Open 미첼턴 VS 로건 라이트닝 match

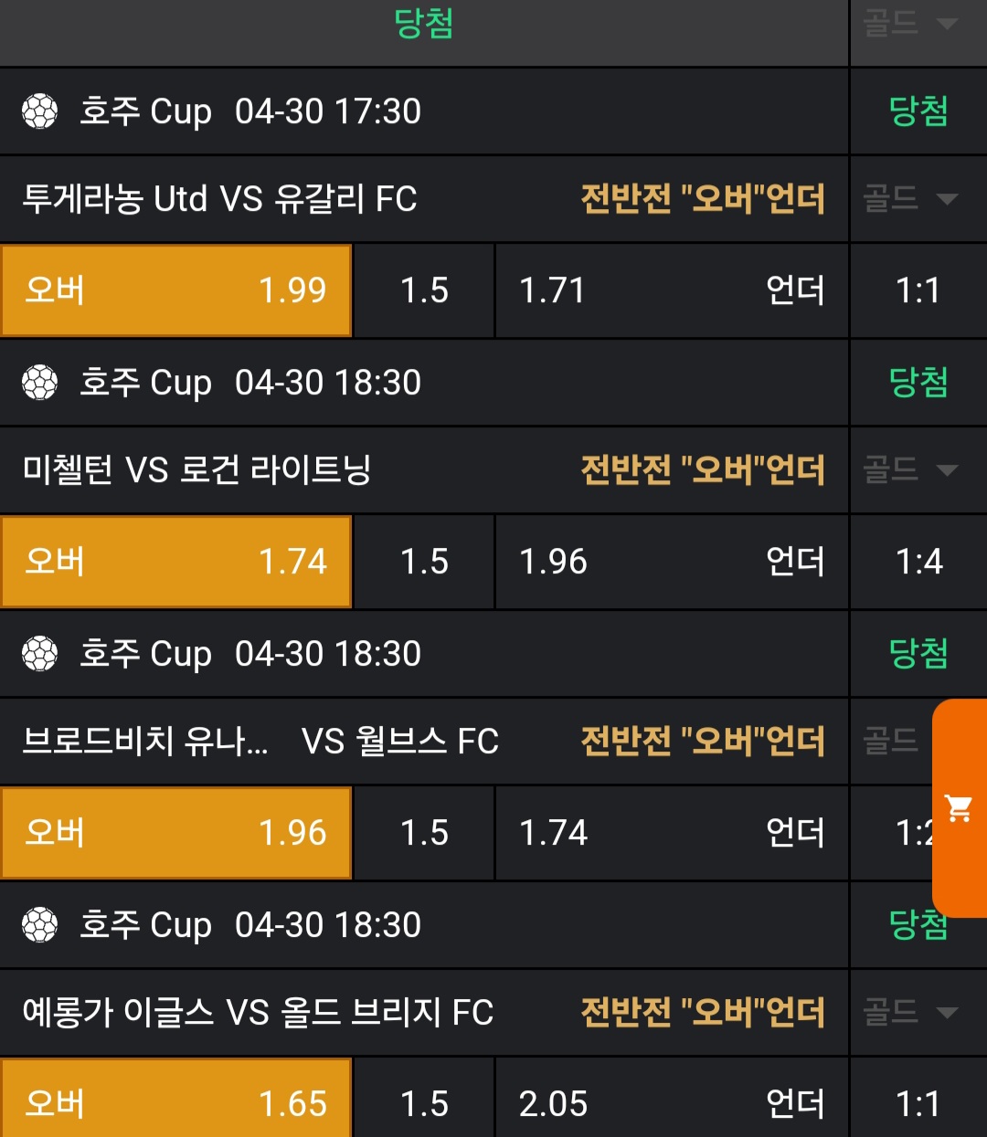(196, 470)
